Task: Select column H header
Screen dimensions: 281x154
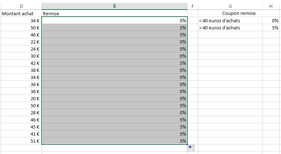Action: [271, 6]
